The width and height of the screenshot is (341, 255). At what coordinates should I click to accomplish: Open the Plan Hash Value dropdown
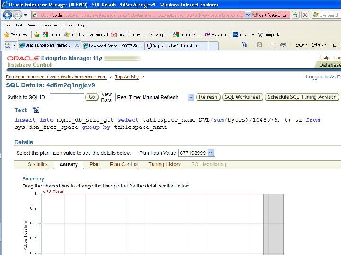click(197, 153)
